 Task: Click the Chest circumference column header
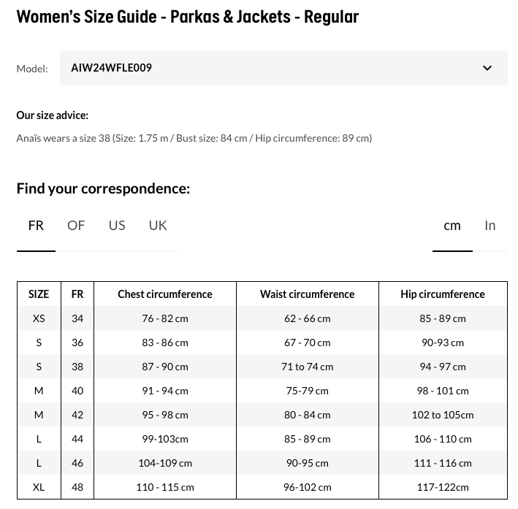pyautogui.click(x=165, y=294)
